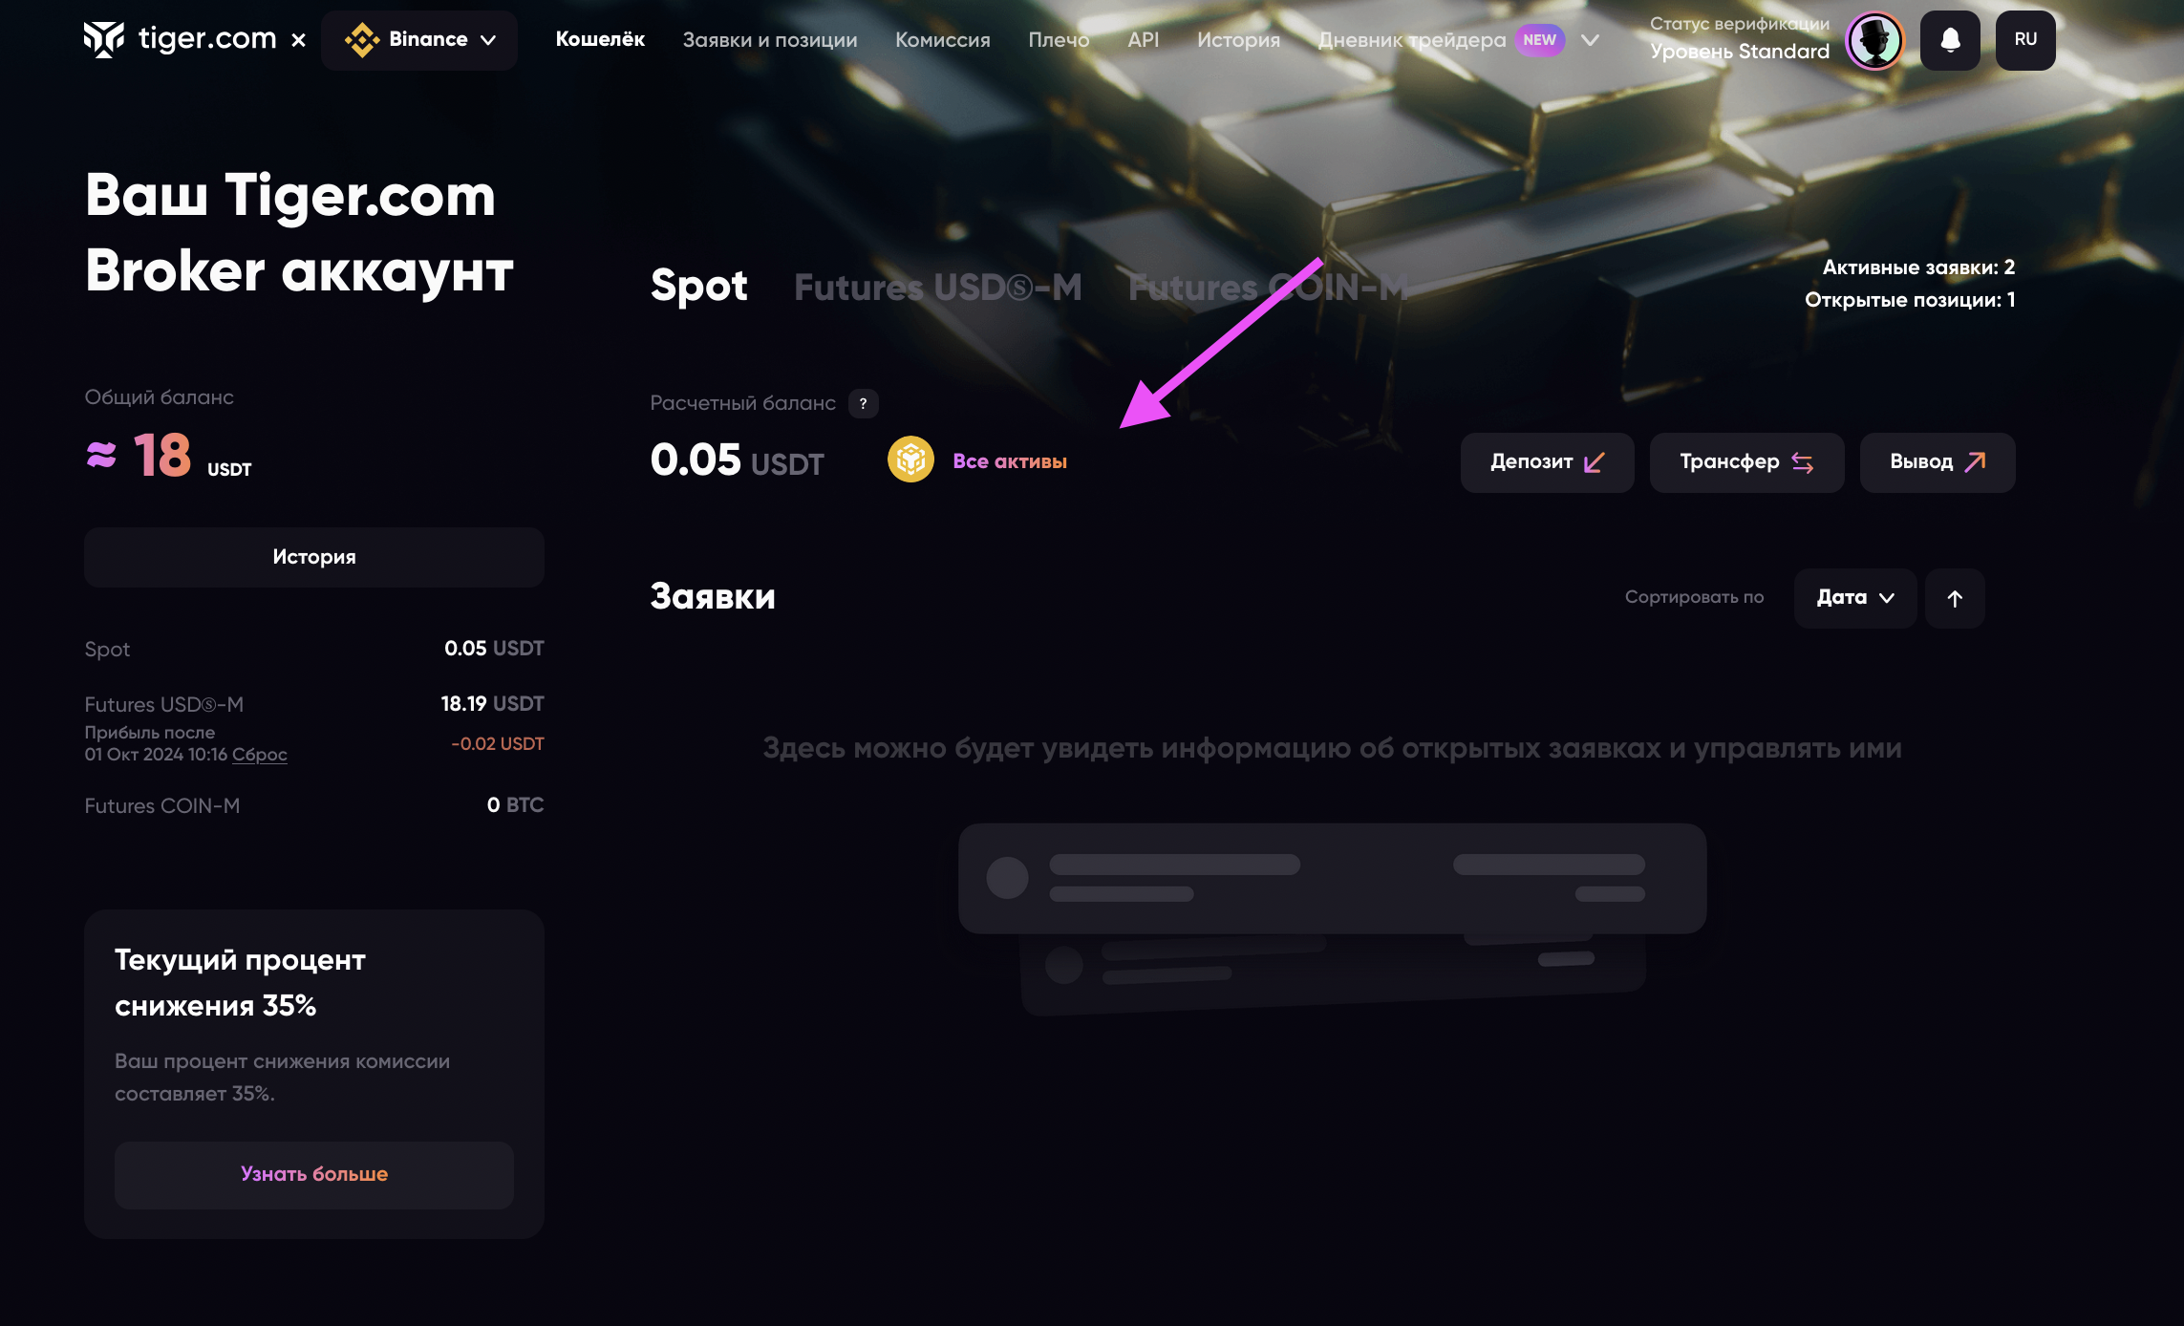The width and height of the screenshot is (2184, 1326).
Task: Toggle ascending sort arrow button
Action: 1955,598
